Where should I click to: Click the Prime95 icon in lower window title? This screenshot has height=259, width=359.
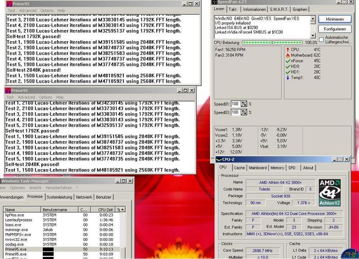click(8, 90)
